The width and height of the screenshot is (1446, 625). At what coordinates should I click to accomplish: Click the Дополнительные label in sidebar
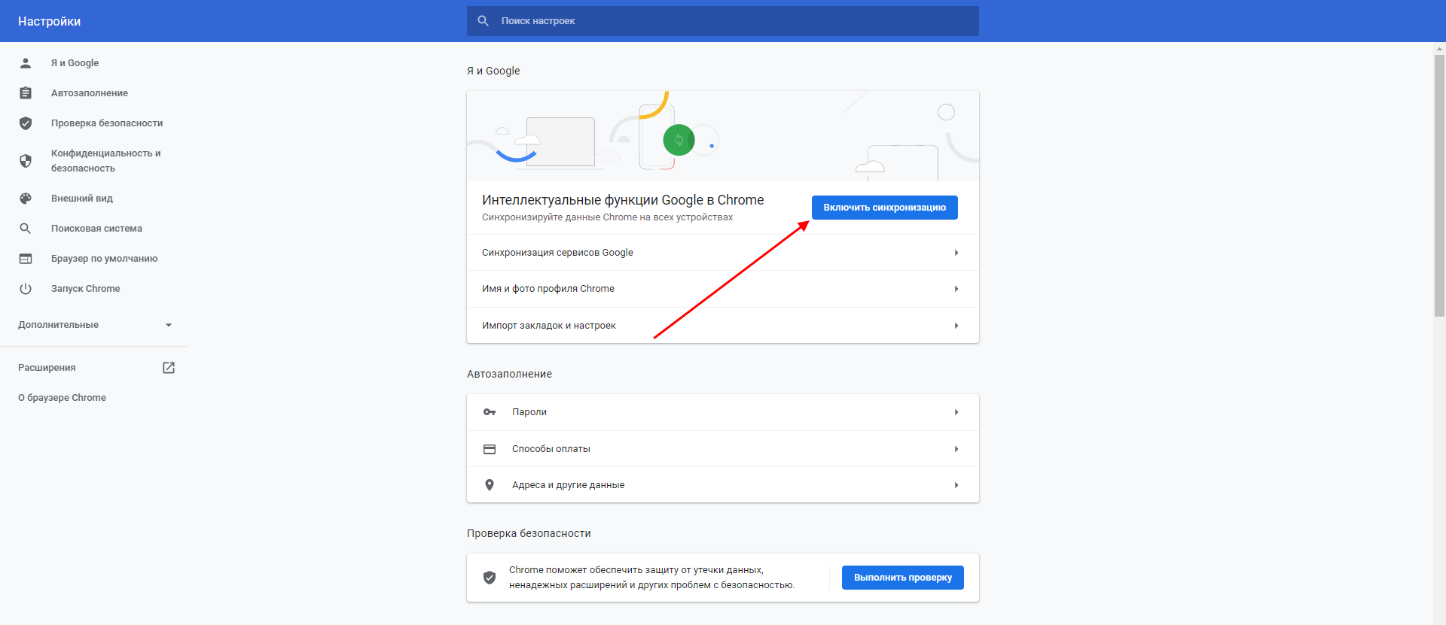pyautogui.click(x=58, y=325)
